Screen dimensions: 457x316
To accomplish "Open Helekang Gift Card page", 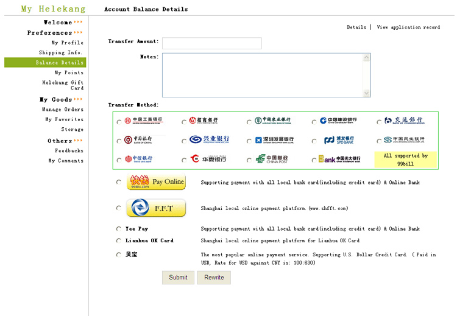I will (x=63, y=85).
